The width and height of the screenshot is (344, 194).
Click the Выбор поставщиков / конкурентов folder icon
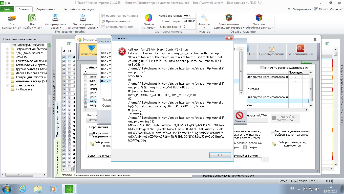click(x=274, y=144)
